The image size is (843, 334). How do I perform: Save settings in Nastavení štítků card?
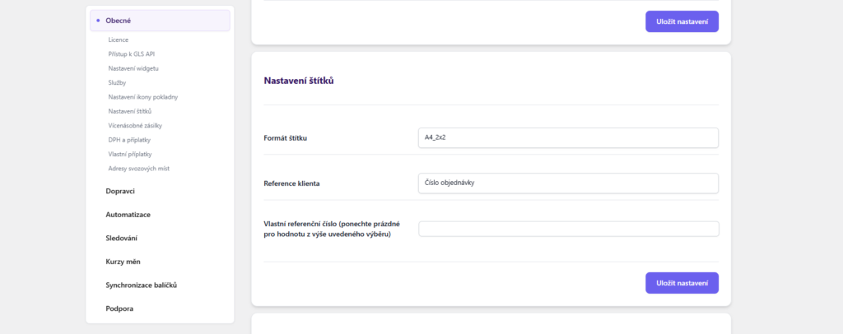click(682, 283)
